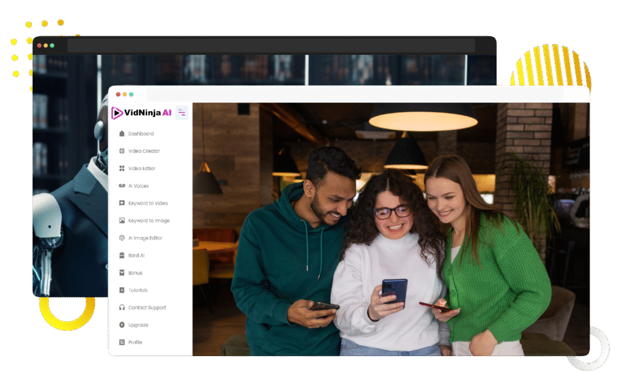Click the Bonus gift icon
This screenshot has height=373, width=618.
coord(122,273)
